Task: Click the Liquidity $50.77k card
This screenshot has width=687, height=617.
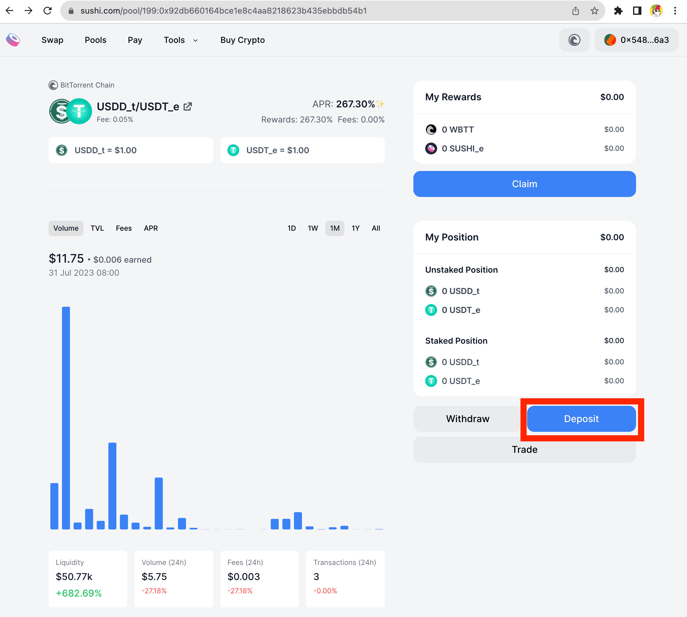Action: click(88, 579)
